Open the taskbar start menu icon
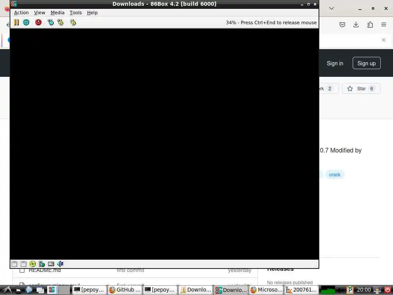The height and width of the screenshot is (295, 393). [x=7, y=290]
